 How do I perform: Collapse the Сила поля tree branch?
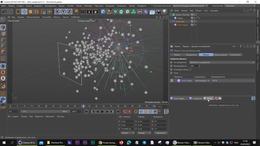[171, 21]
